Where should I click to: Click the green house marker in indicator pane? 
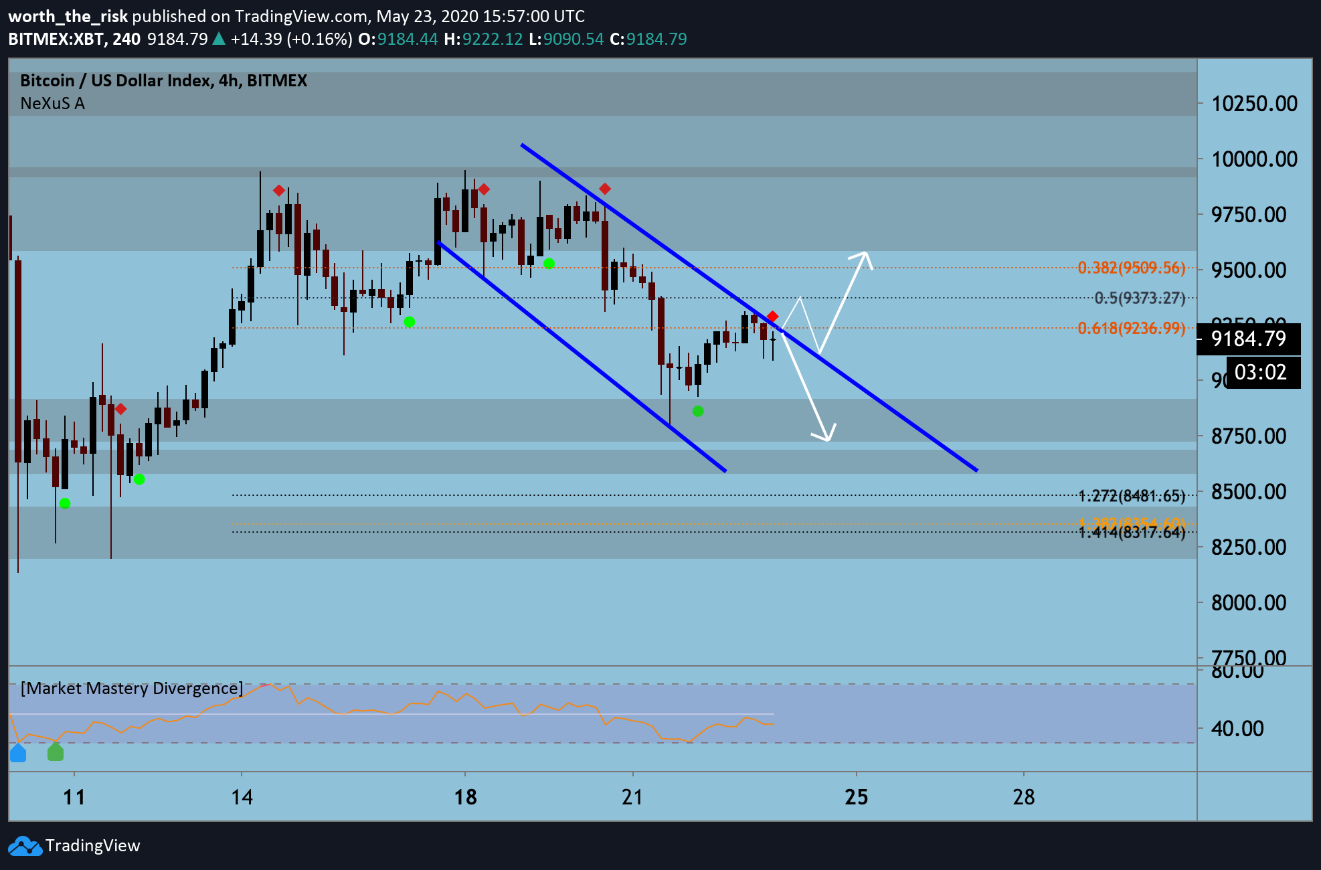[56, 752]
